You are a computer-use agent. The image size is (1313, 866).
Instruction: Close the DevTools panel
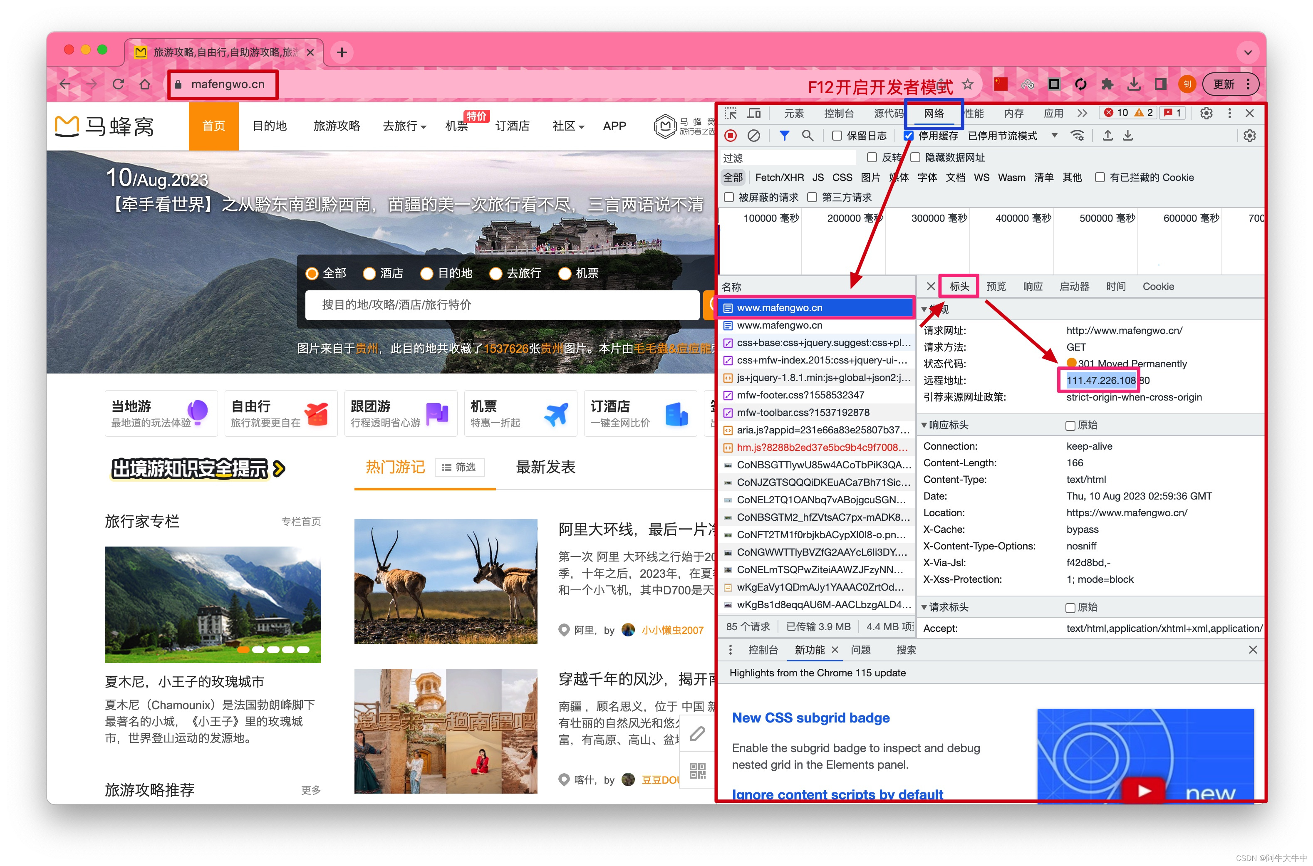click(x=1249, y=113)
